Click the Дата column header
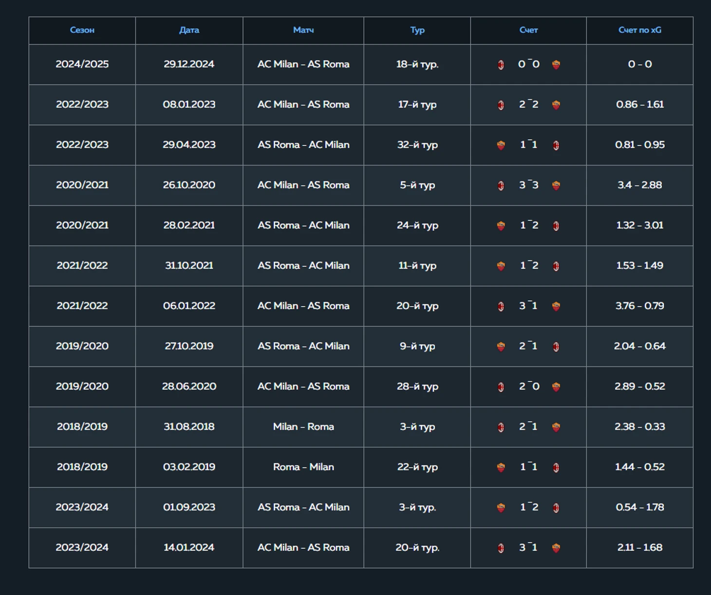 [x=189, y=30]
